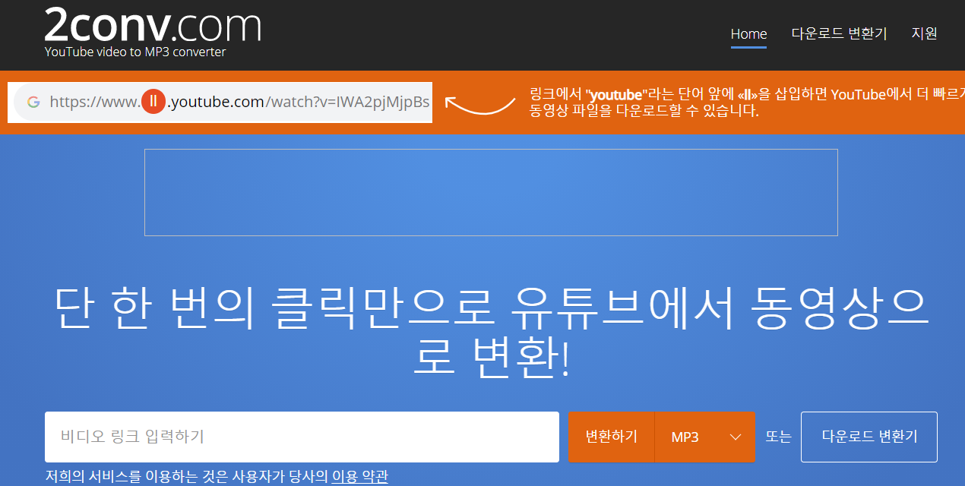The image size is (965, 486).
Task: Click the YouTube video to MP3 converter tagline
Action: [135, 52]
